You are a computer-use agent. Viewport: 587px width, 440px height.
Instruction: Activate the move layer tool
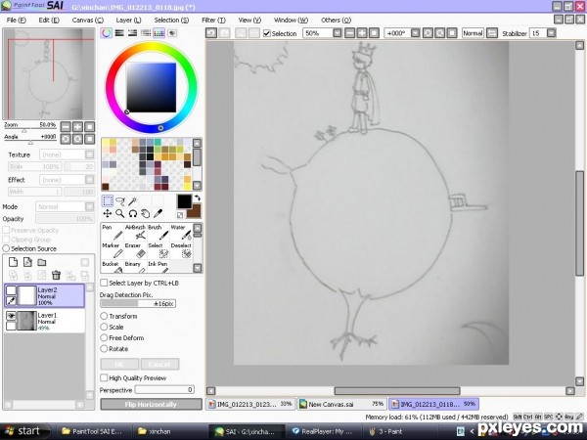point(108,213)
